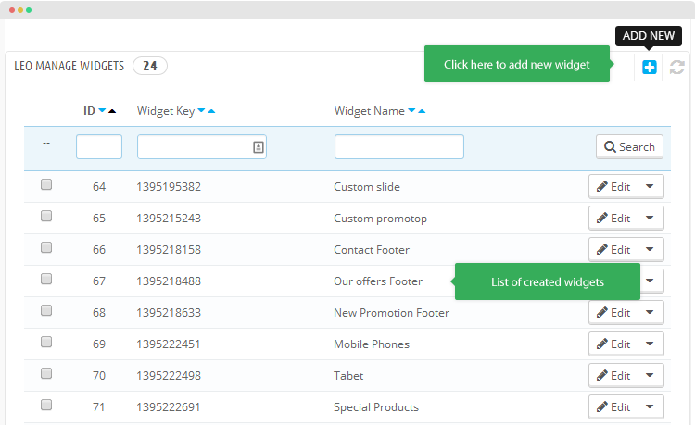This screenshot has width=695, height=425.
Task: Click the Search button in filter row
Action: [x=629, y=146]
